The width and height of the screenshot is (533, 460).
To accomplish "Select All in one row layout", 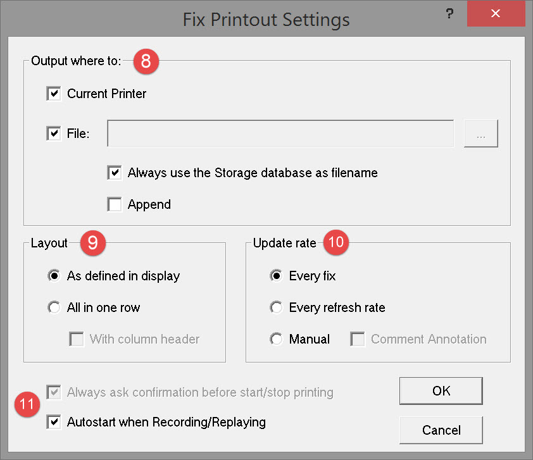I will click(x=54, y=308).
